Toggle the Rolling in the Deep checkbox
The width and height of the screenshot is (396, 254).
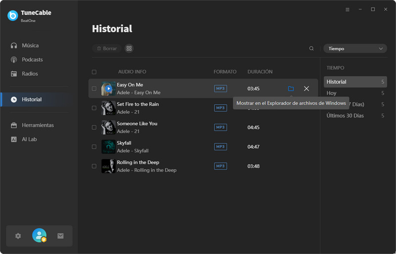coord(94,166)
